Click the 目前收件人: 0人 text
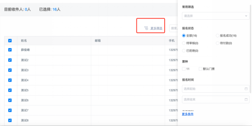Image resolution: width=252 pixels, height=126 pixels. tap(17, 9)
